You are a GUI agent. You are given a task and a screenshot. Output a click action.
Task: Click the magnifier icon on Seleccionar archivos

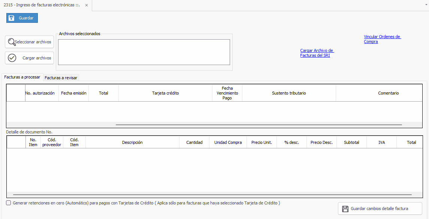[x=12, y=42]
